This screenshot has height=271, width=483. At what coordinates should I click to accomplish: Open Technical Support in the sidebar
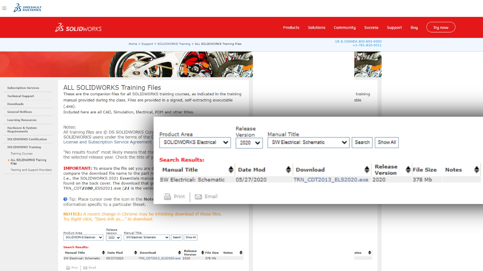20,96
